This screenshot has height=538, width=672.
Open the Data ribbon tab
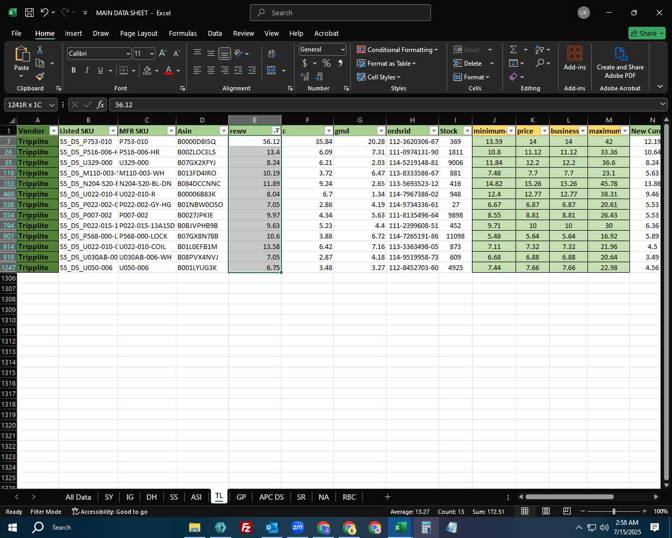pos(215,33)
